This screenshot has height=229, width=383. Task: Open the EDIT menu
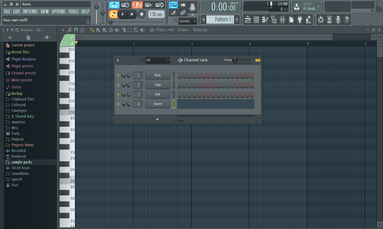17,12
